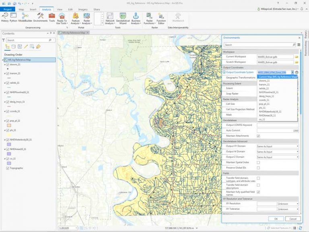Choose stowns_11 in coordinate system list
309x232 pixels.
point(277,81)
